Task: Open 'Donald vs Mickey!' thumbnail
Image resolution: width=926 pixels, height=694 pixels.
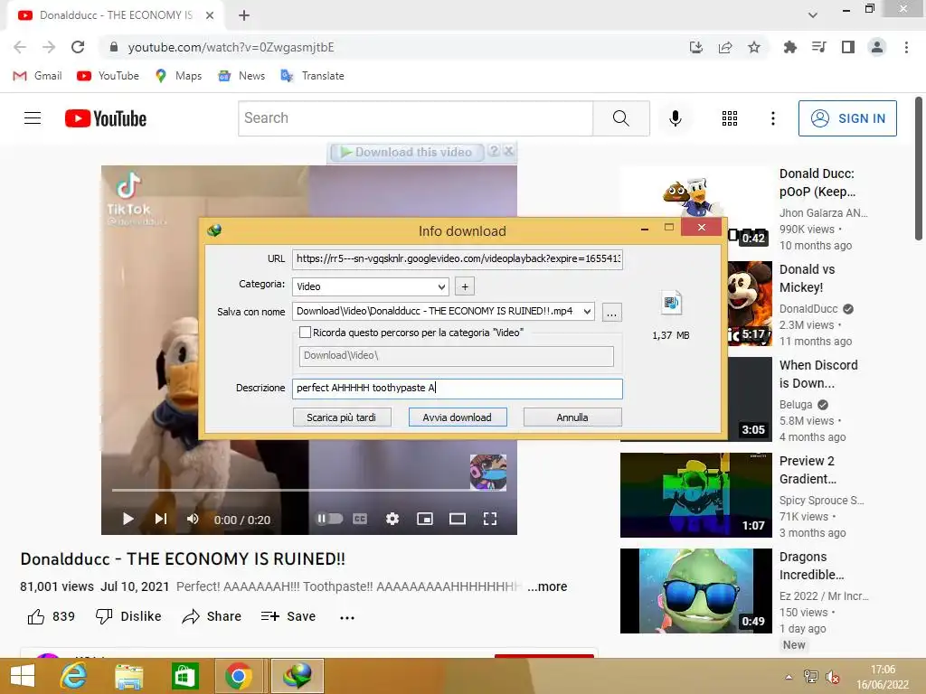Action: click(x=750, y=304)
